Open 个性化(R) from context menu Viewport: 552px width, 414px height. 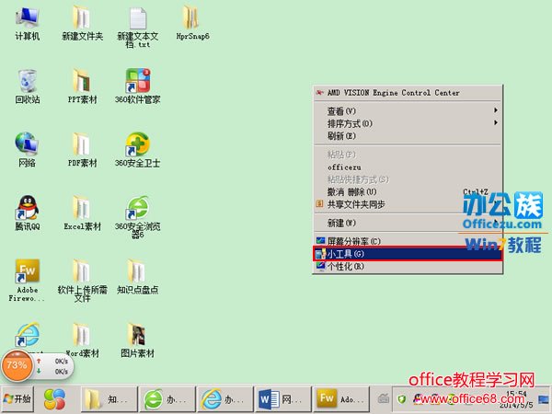coord(408,266)
